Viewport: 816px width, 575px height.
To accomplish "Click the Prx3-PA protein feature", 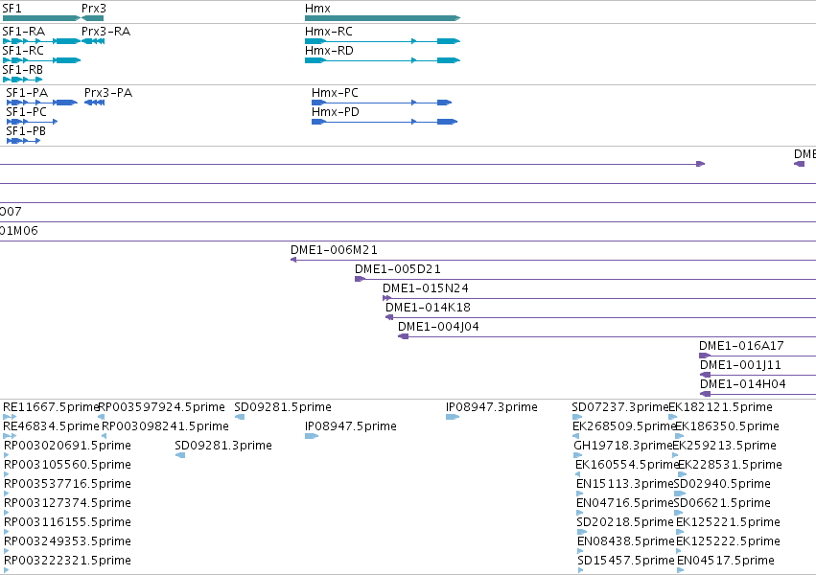I will 95,103.
